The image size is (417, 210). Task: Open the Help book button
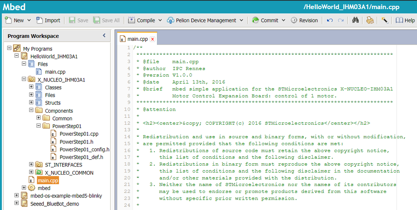tap(405, 20)
